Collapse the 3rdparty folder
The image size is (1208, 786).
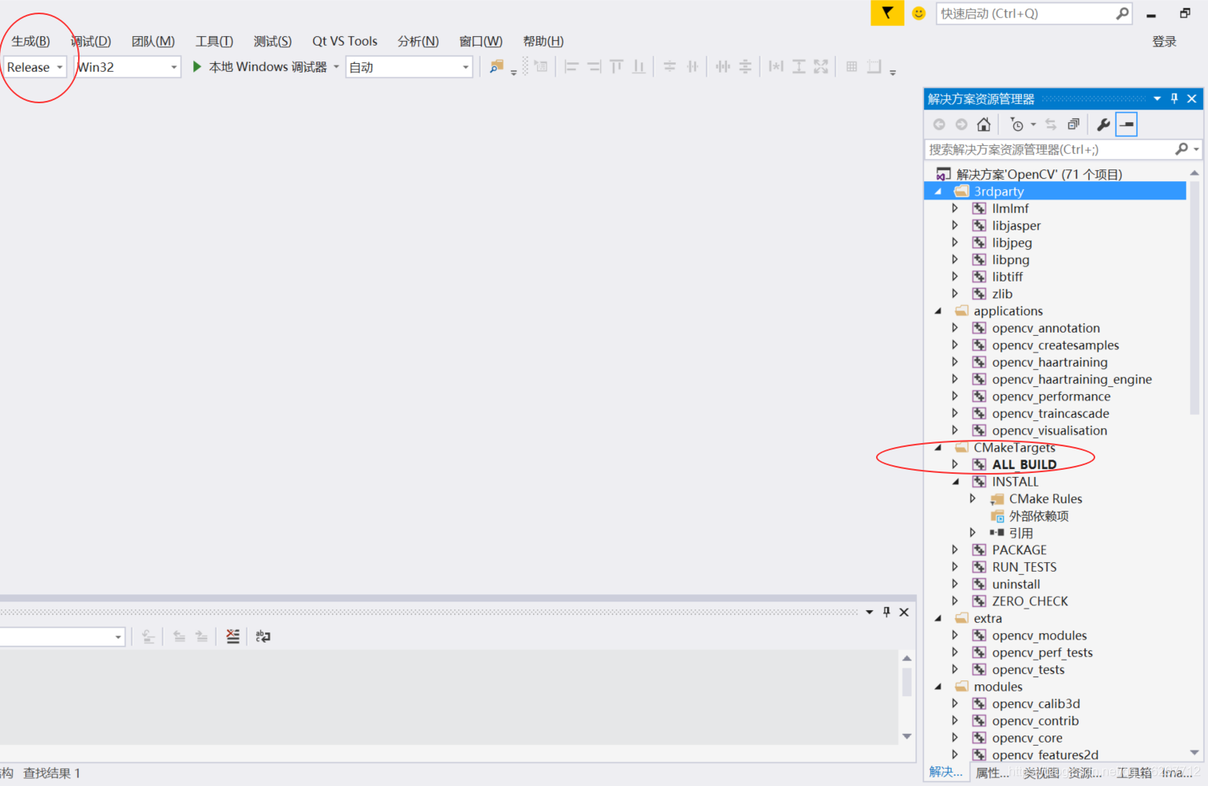[x=938, y=192]
